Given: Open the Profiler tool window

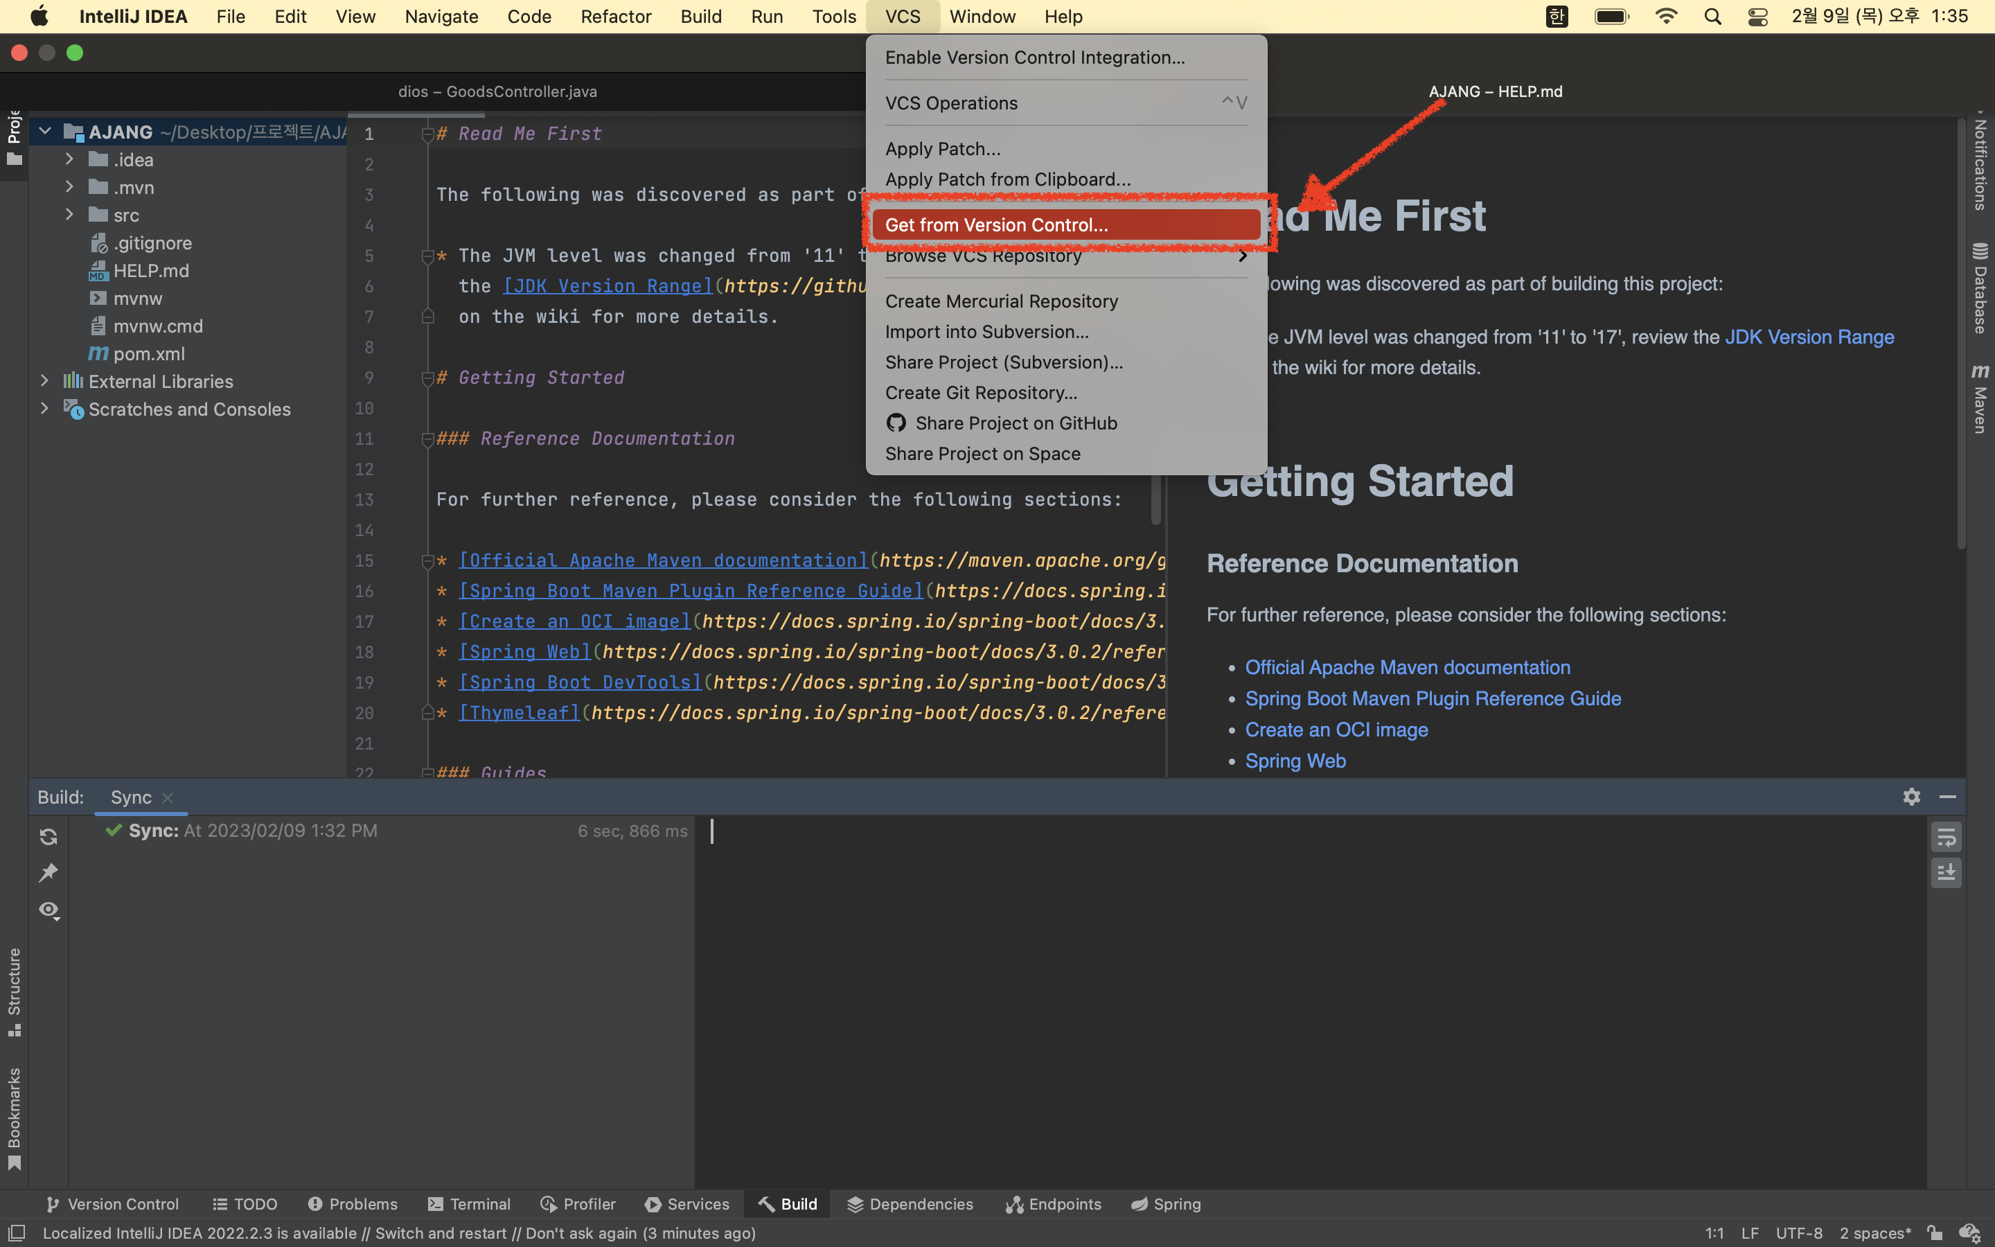Looking at the screenshot, I should [x=578, y=1204].
